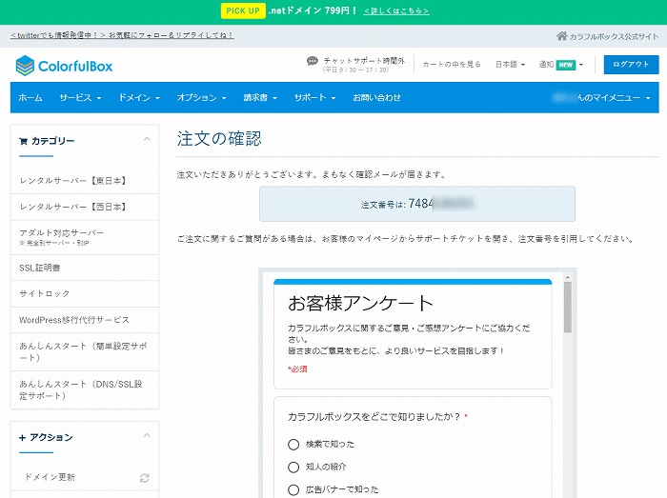The image size is (667, 498).
Task: Click the ログアウト button
Action: (631, 65)
